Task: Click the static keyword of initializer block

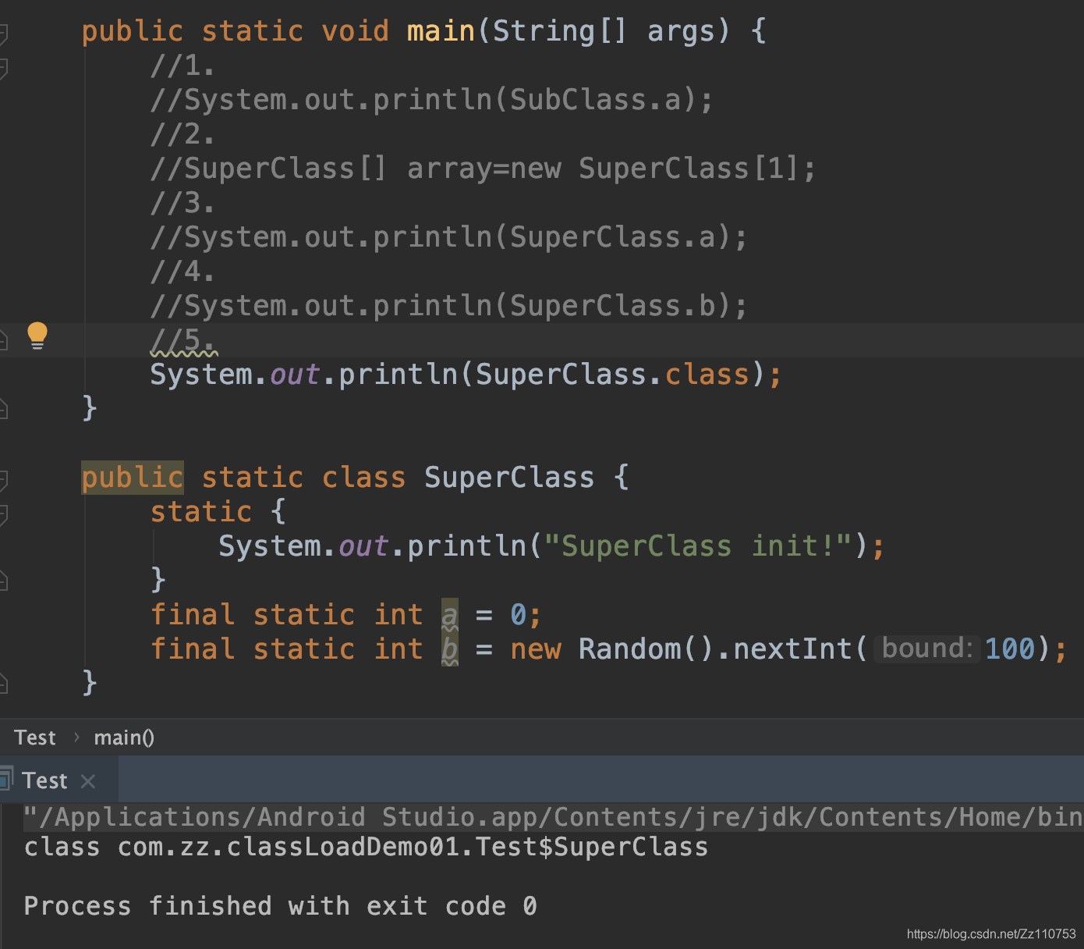Action: pyautogui.click(x=201, y=511)
